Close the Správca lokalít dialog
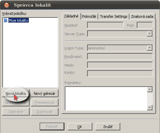 coord(7,5)
